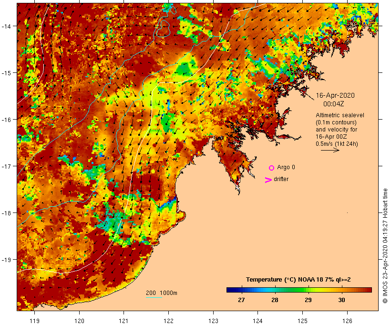Click the colorbar tick label 29
Screen dimensions: 391x324
click(308, 300)
